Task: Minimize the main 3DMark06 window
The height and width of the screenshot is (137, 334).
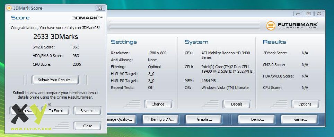Action: pyautogui.click(x=298, y=14)
